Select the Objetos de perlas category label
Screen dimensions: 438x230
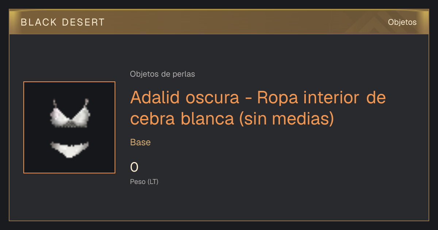[162, 74]
